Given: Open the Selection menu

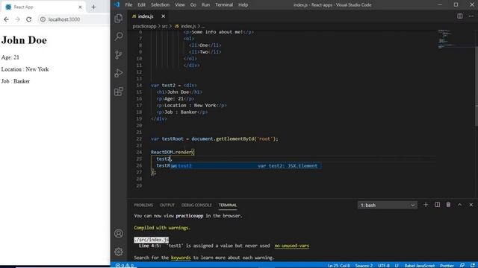Looking at the screenshot, I should click(160, 5).
